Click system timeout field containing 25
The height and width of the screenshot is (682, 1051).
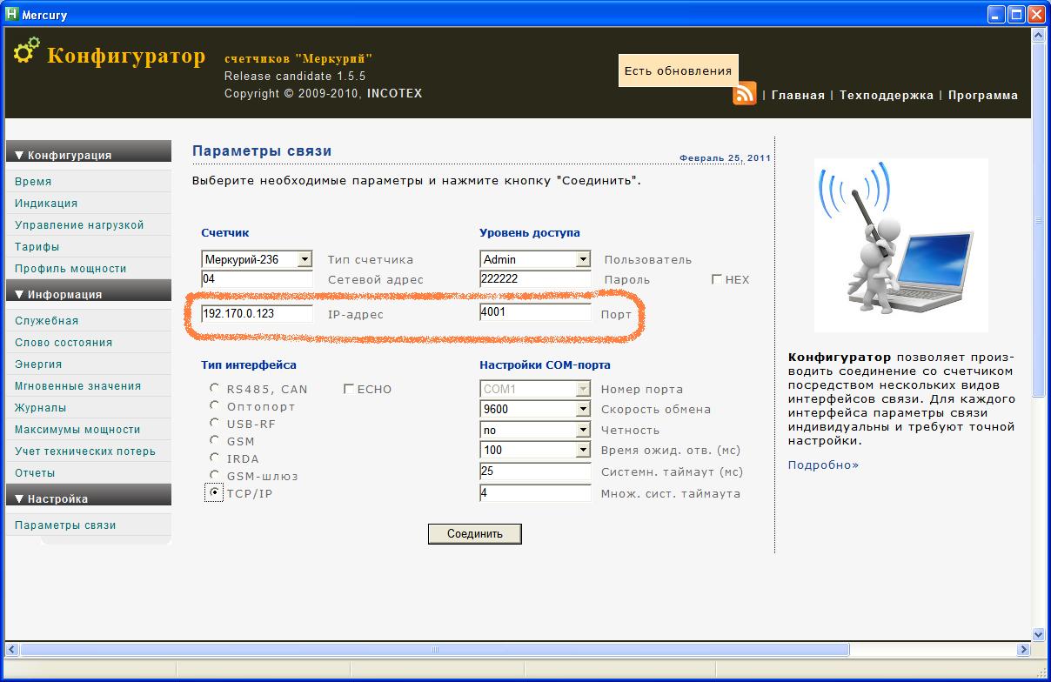click(535, 471)
